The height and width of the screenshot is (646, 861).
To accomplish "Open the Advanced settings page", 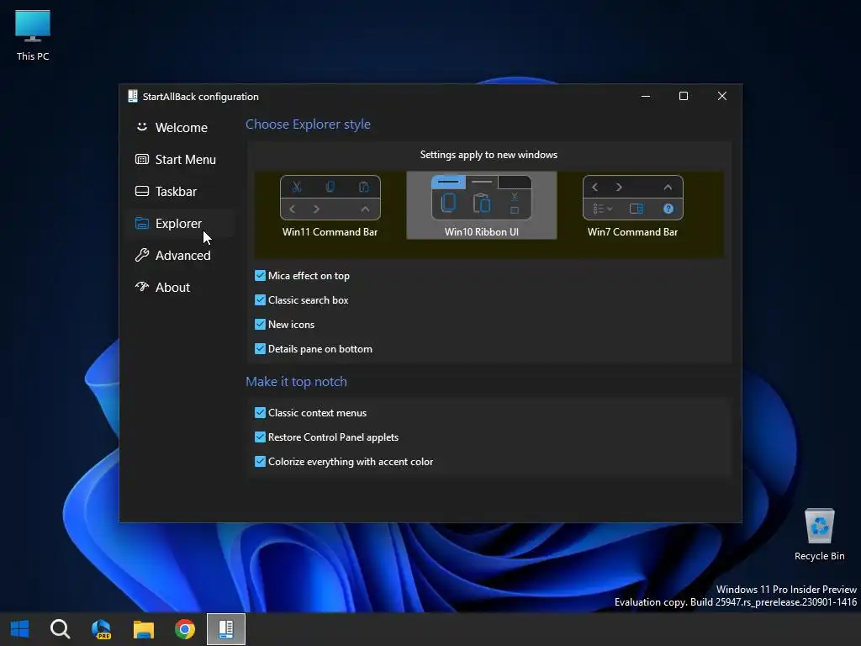I will [182, 256].
